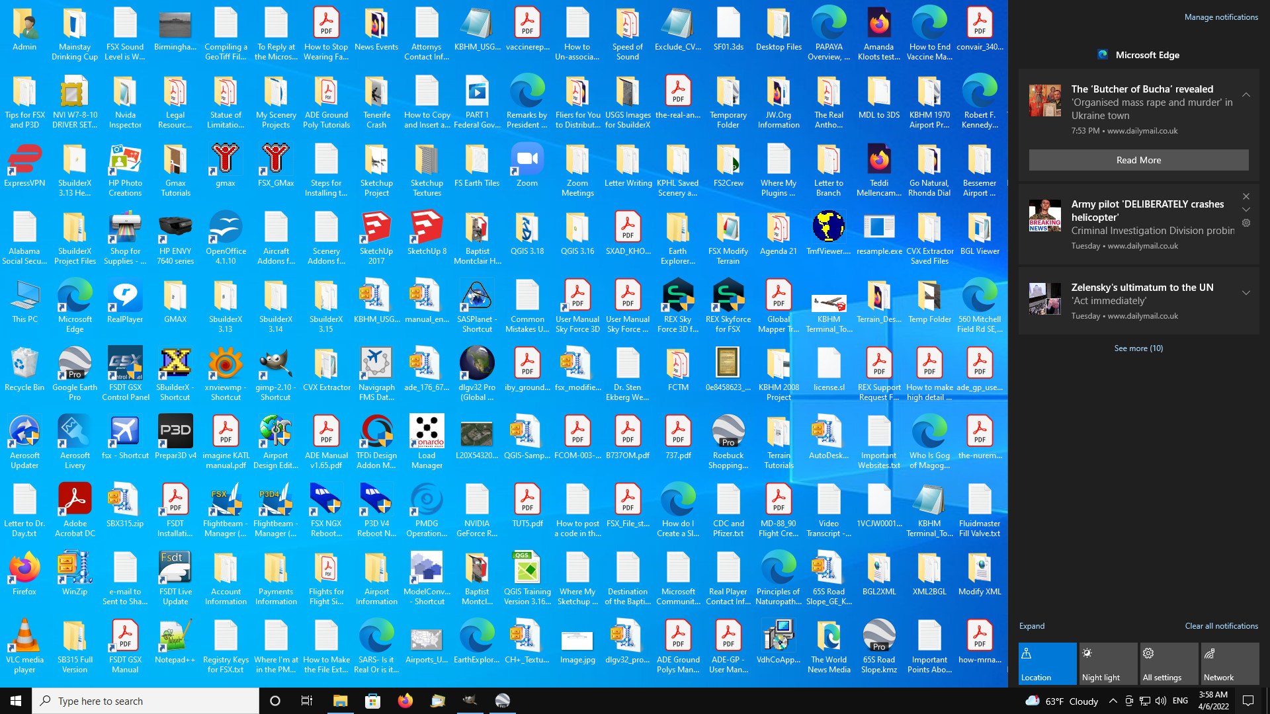This screenshot has width=1270, height=714.
Task: Click Clear all notifications link
Action: 1221,625
